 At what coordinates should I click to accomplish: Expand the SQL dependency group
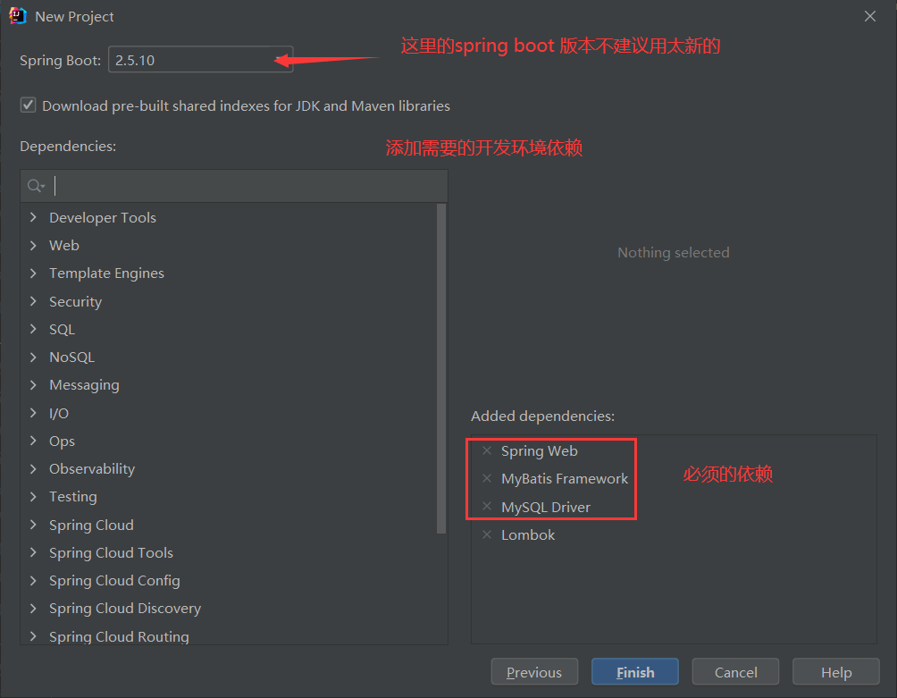[33, 329]
